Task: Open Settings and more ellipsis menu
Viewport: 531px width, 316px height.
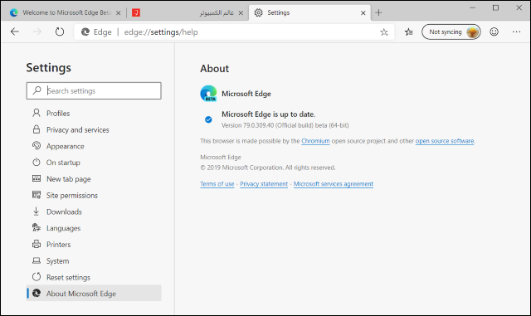Action: [x=516, y=32]
